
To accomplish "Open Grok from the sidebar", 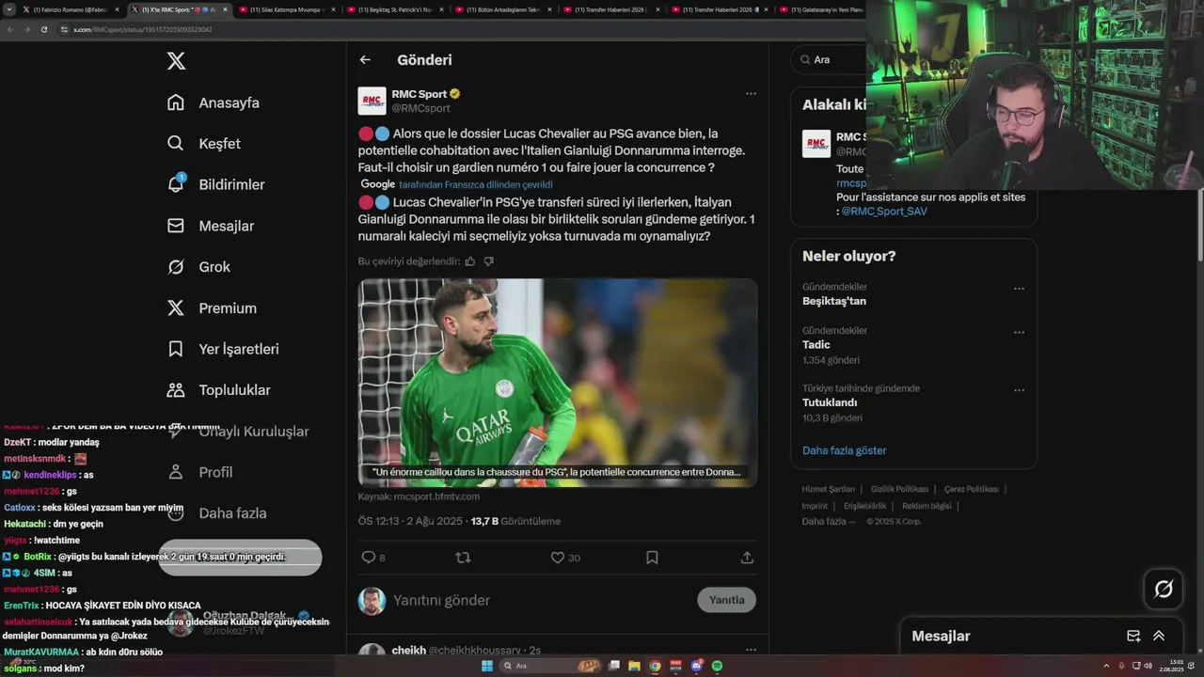I will [x=198, y=267].
